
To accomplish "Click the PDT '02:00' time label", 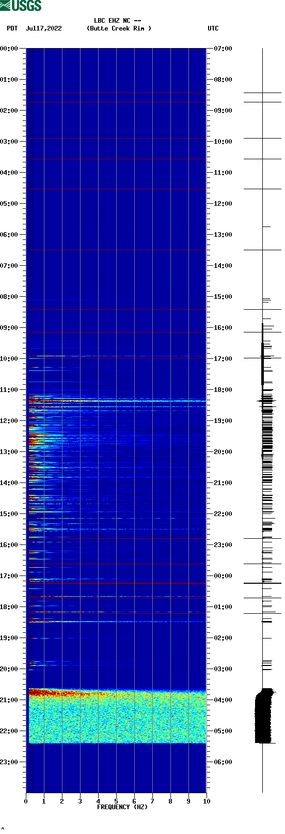I will [9, 111].
